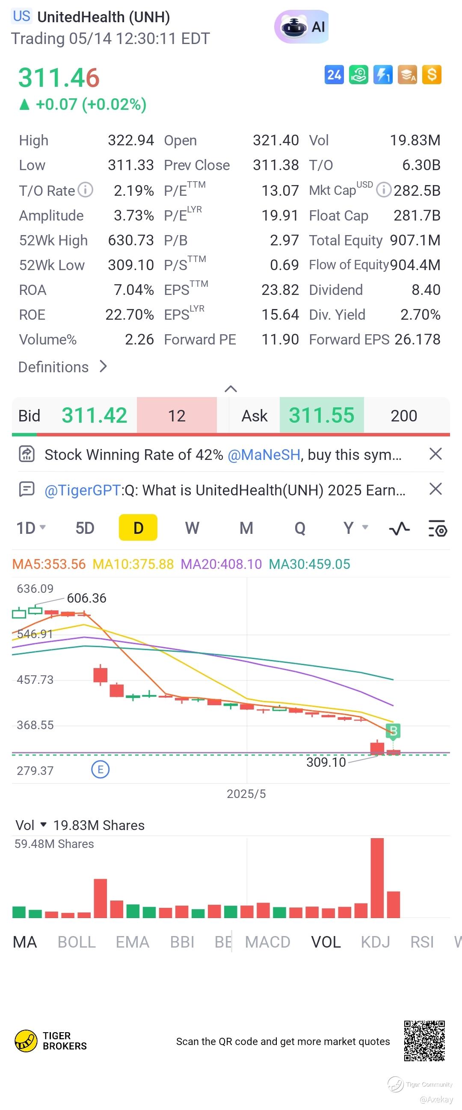Viewport: 462px width, 1110px height.
Task: Select the MA indicator tab
Action: click(25, 942)
